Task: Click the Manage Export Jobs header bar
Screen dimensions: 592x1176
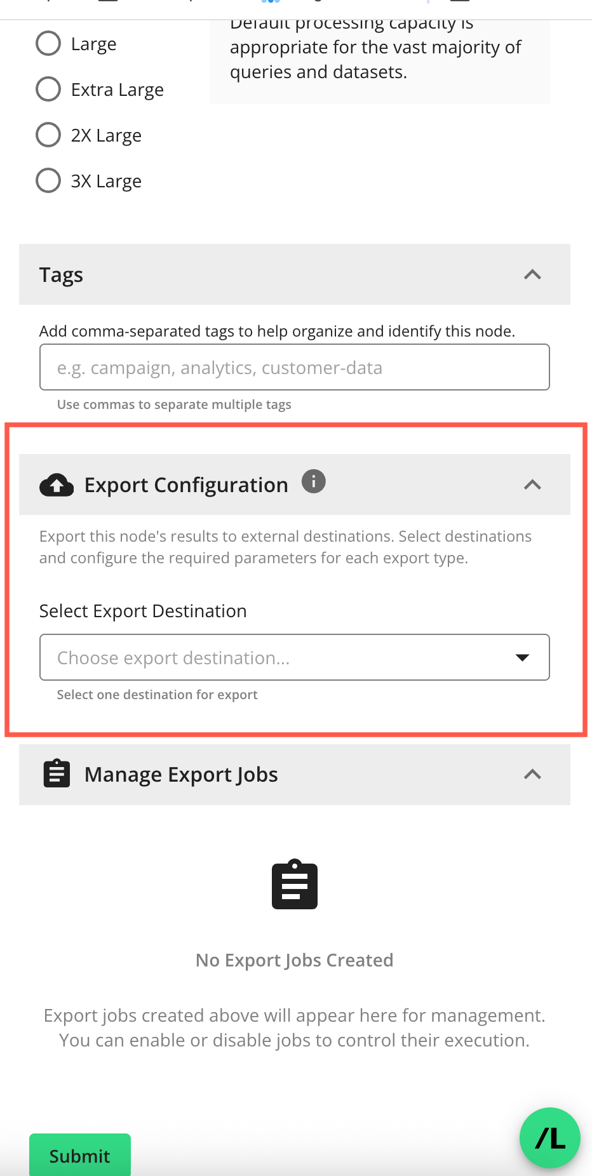Action: pyautogui.click(x=254, y=774)
